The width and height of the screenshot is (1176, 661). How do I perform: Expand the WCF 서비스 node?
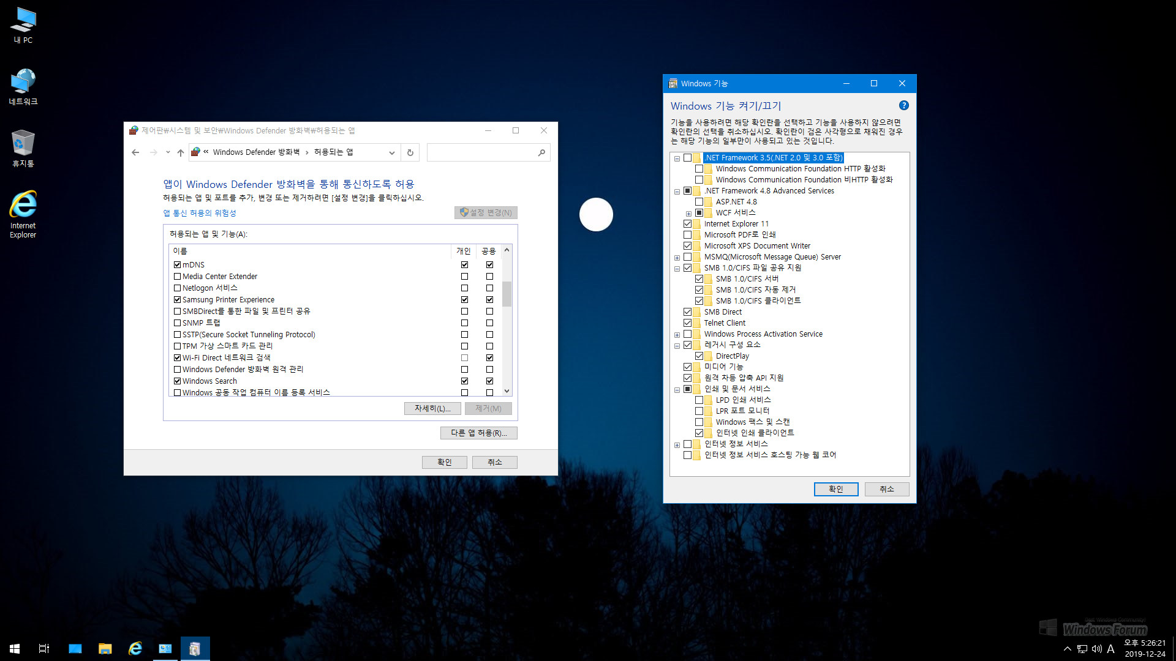[x=688, y=214]
